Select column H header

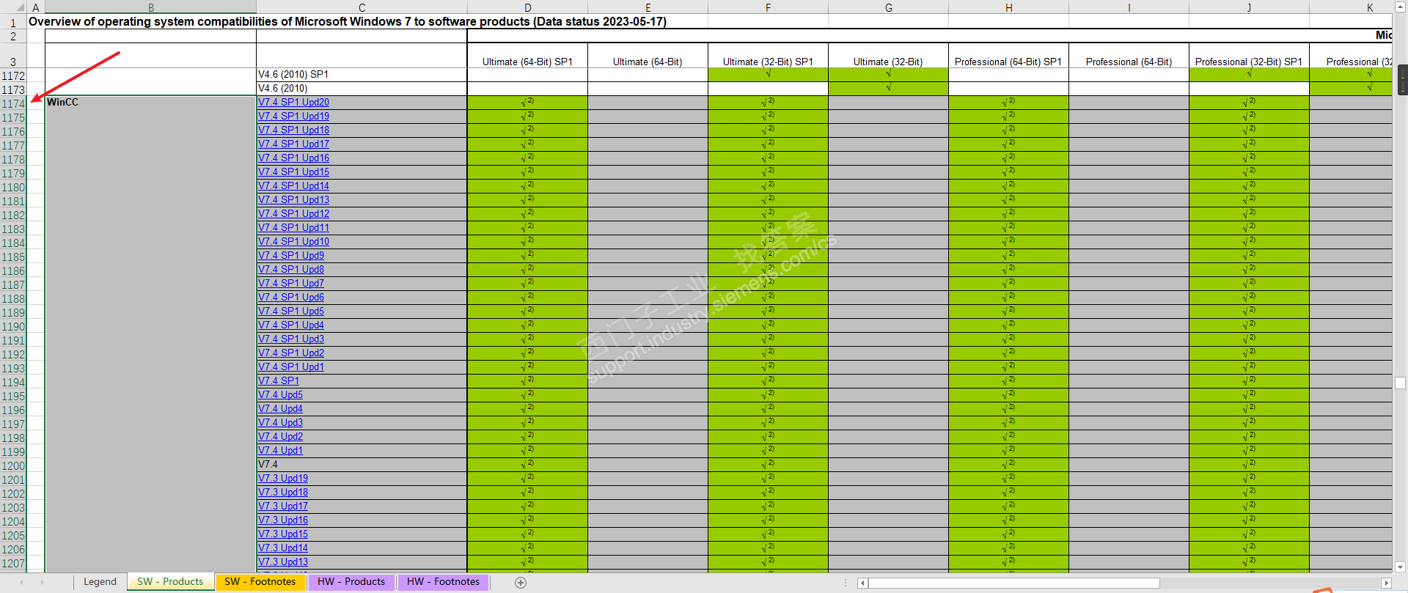coord(1008,7)
